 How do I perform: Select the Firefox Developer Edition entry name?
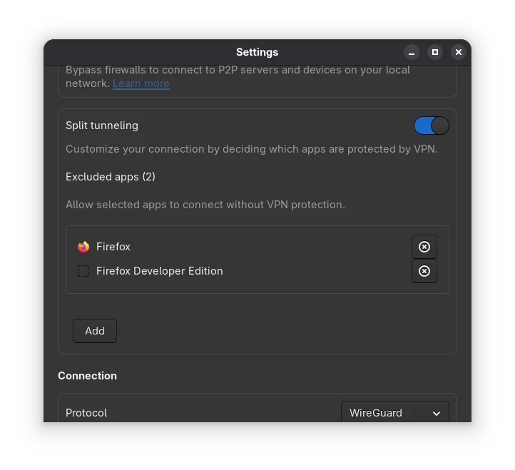159,271
